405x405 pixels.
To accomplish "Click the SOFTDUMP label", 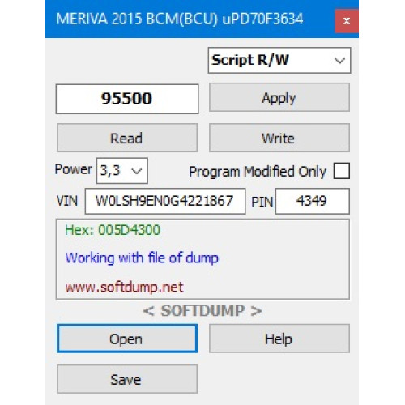I will point(202,311).
